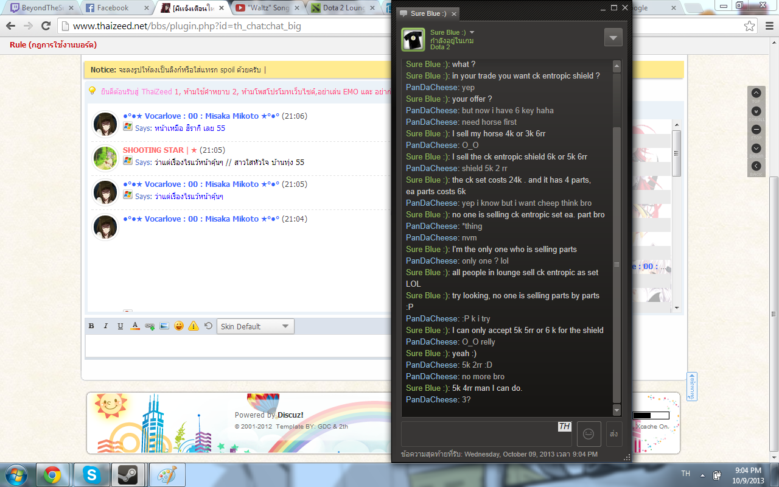This screenshot has width=779, height=487.
Task: Click the undo arrow icon in the editor
Action: [208, 326]
